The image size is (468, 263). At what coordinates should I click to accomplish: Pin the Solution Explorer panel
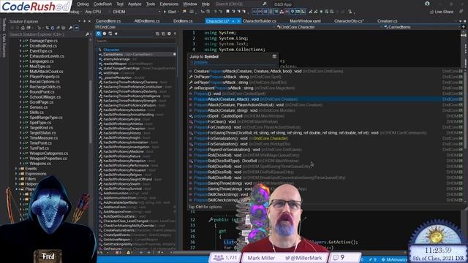[85, 21]
